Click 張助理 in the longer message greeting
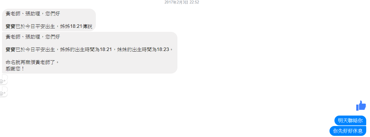 [33, 37]
